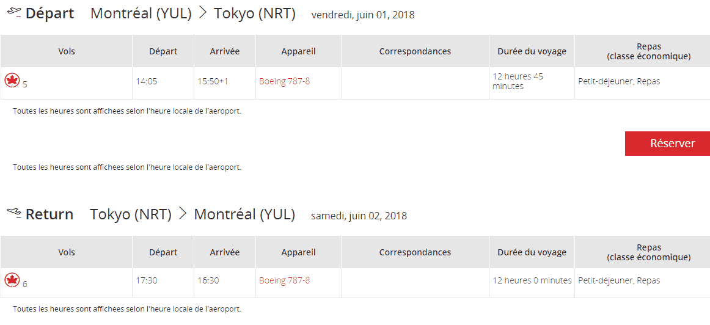Click the 12 heures 45 minutes duration cell

[x=518, y=81]
